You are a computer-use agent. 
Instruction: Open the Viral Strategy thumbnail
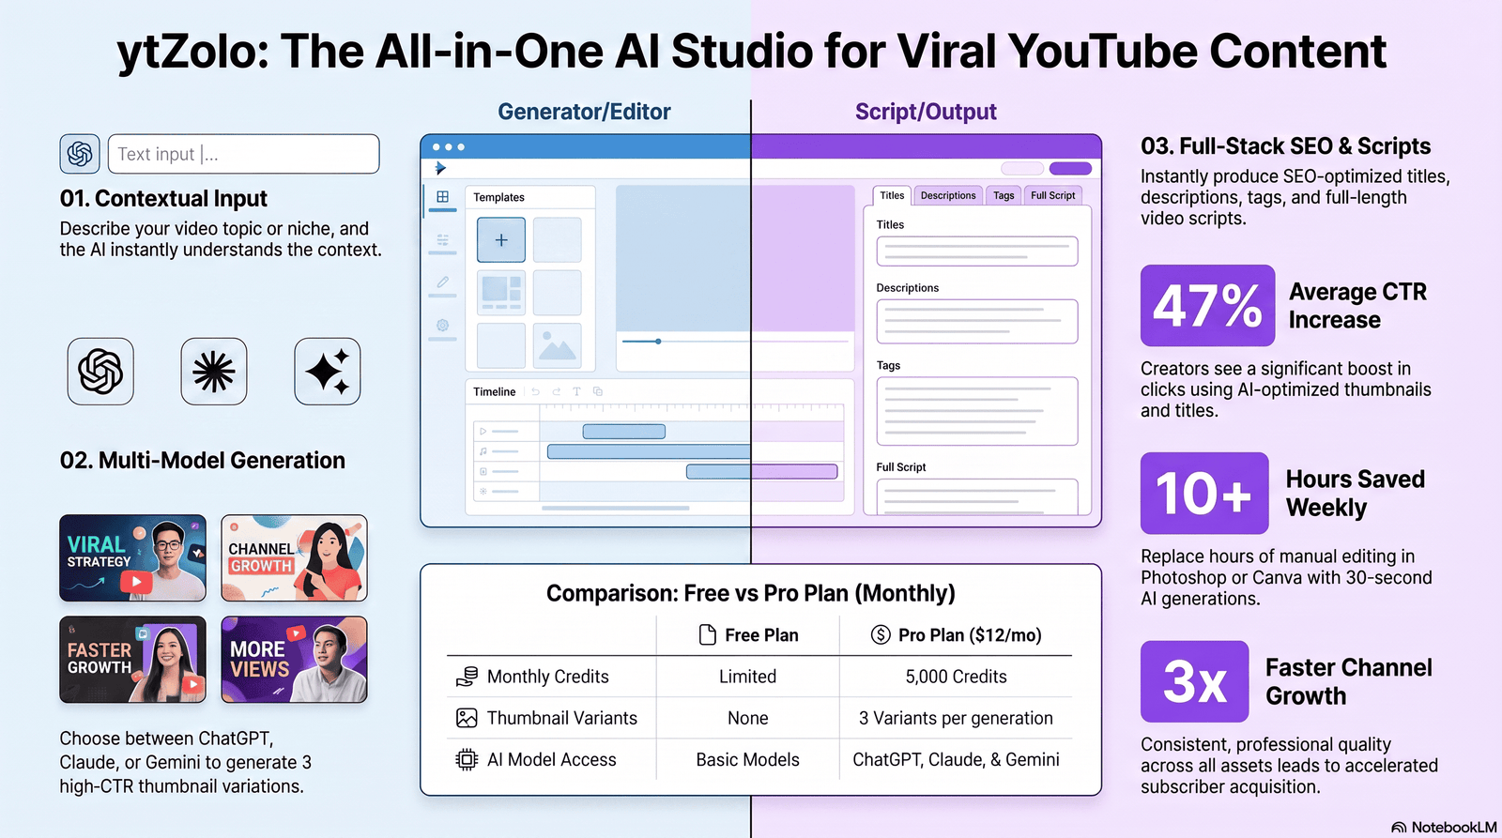(x=132, y=558)
